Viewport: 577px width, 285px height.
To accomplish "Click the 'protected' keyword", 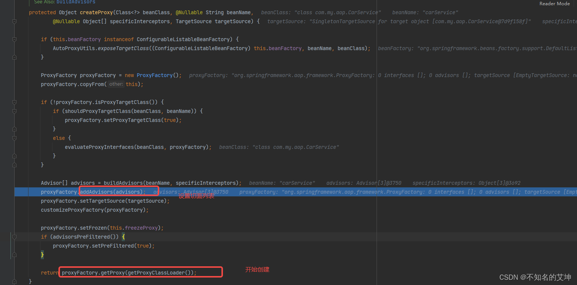I will click(x=42, y=12).
